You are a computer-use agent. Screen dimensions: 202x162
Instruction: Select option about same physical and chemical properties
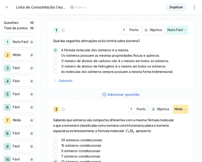pos(56,56)
